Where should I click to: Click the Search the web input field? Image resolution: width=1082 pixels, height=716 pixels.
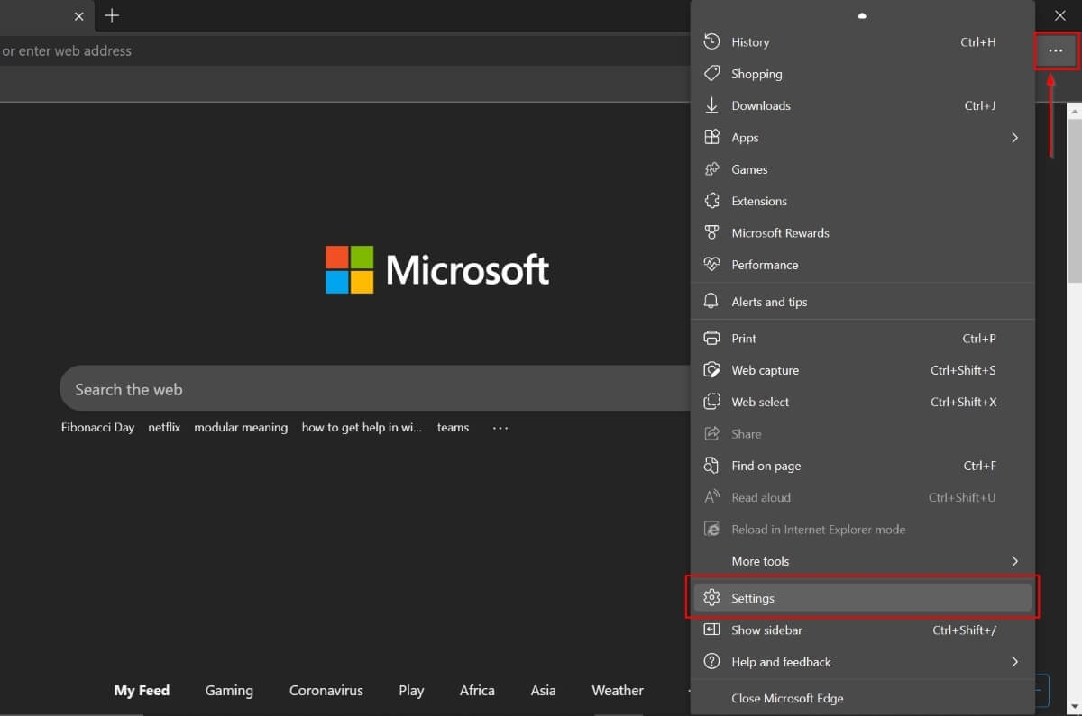pyautogui.click(x=361, y=388)
